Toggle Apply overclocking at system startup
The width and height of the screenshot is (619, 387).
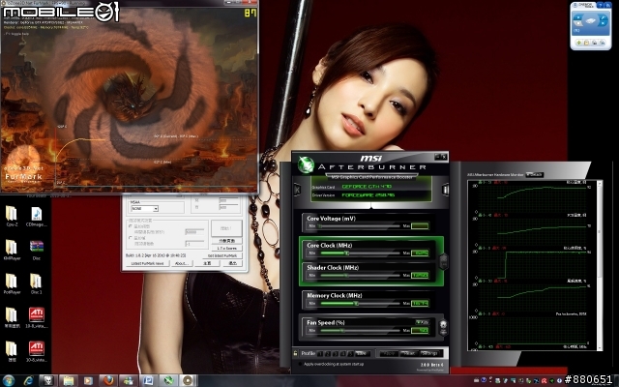301,364
